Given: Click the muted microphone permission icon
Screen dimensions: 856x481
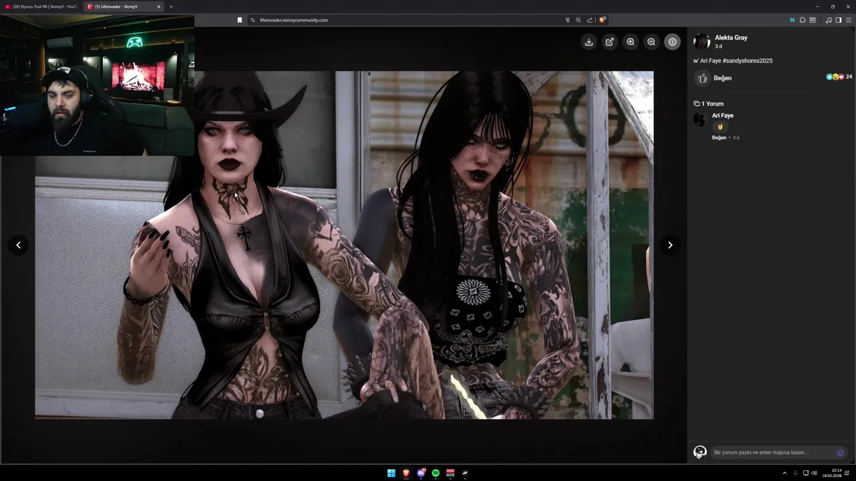Looking at the screenshot, I should click(567, 20).
